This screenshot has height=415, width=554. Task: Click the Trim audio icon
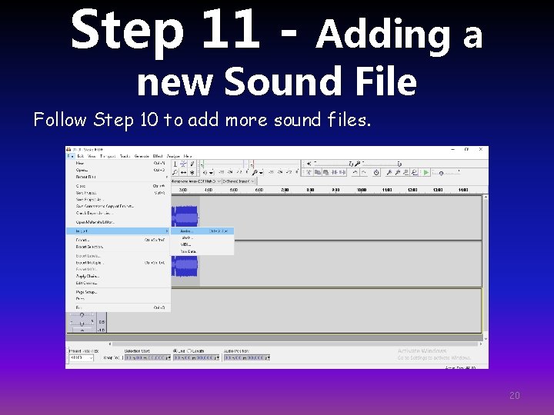[334, 172]
